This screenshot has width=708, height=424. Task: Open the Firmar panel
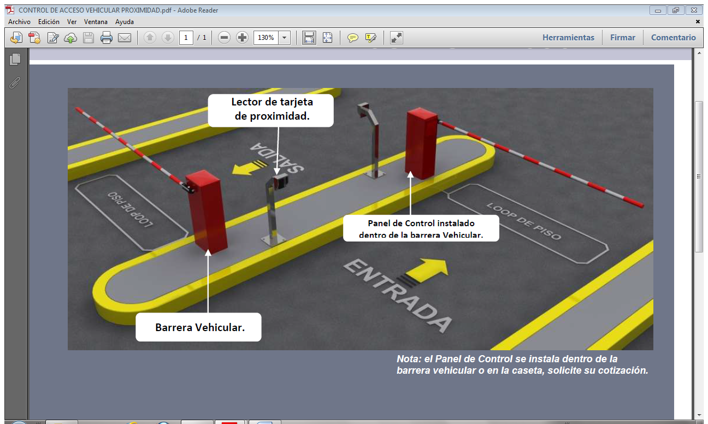click(623, 38)
